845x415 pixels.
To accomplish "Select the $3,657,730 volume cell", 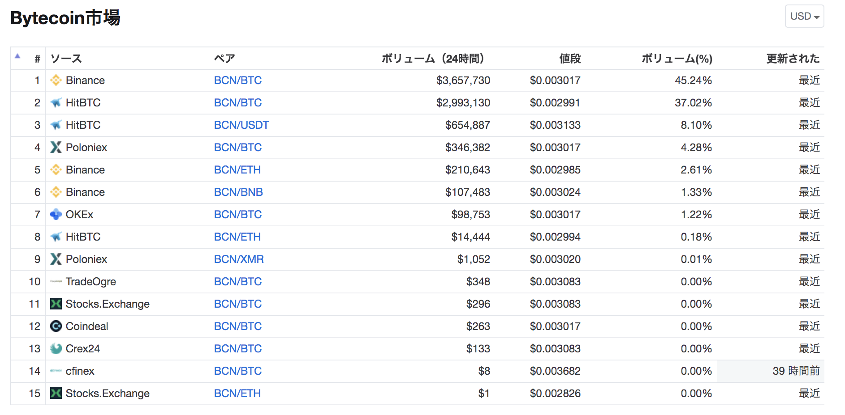I will [x=463, y=80].
